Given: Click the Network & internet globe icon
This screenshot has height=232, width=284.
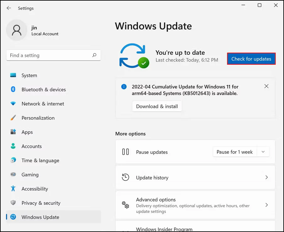Looking at the screenshot, I should (x=13, y=104).
